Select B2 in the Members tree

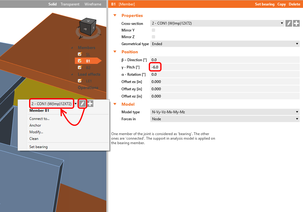(88, 68)
